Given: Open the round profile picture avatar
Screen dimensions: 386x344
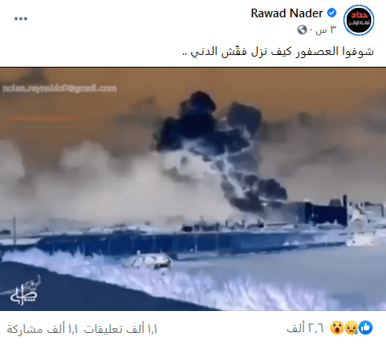Looking at the screenshot, I should coord(358,20).
